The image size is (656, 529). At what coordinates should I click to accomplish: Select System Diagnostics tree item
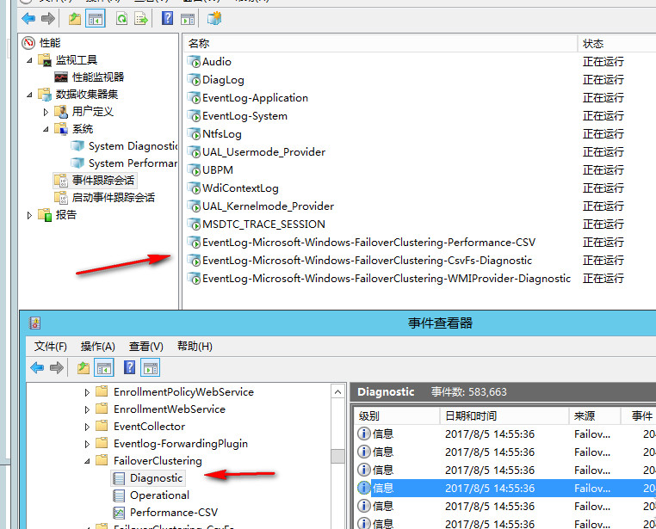point(124,146)
